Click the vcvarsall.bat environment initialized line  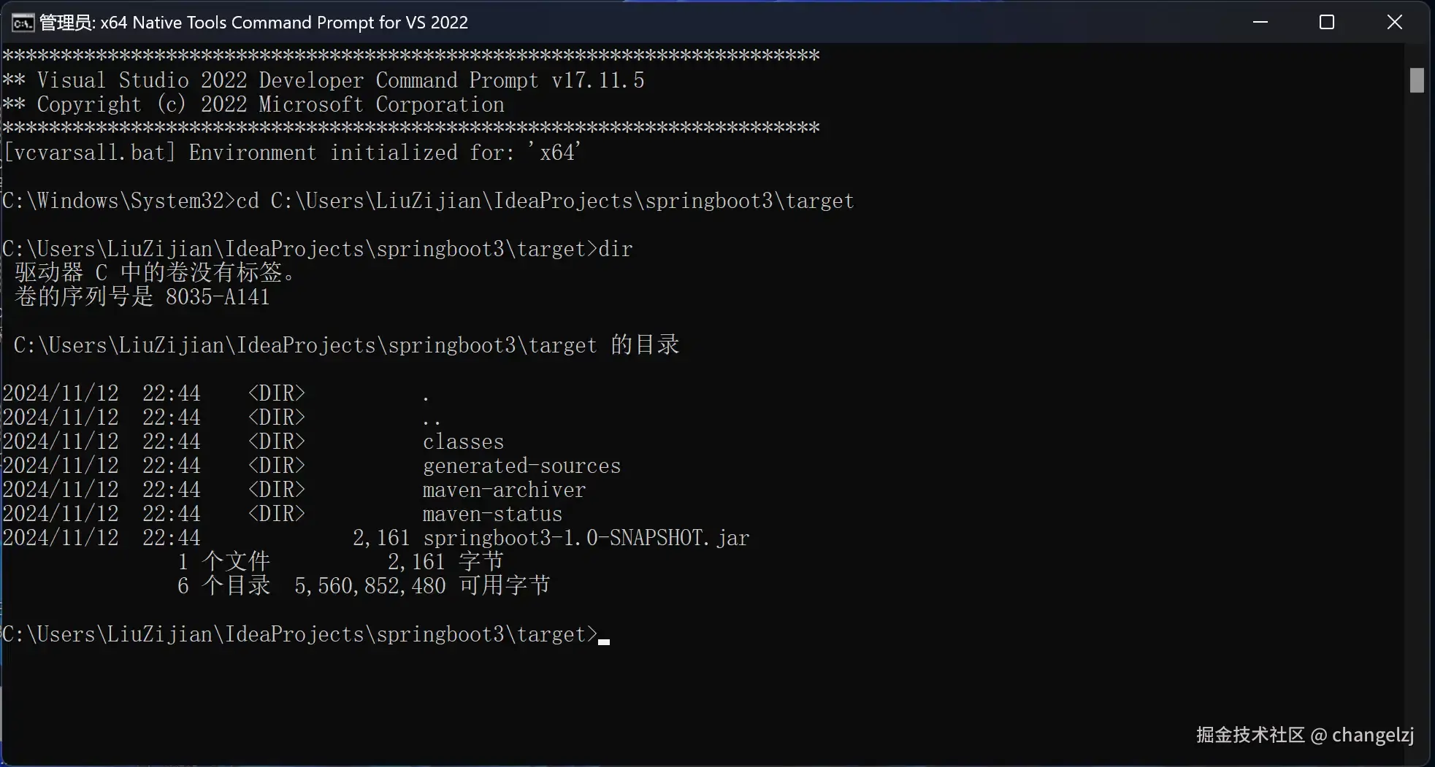(291, 153)
